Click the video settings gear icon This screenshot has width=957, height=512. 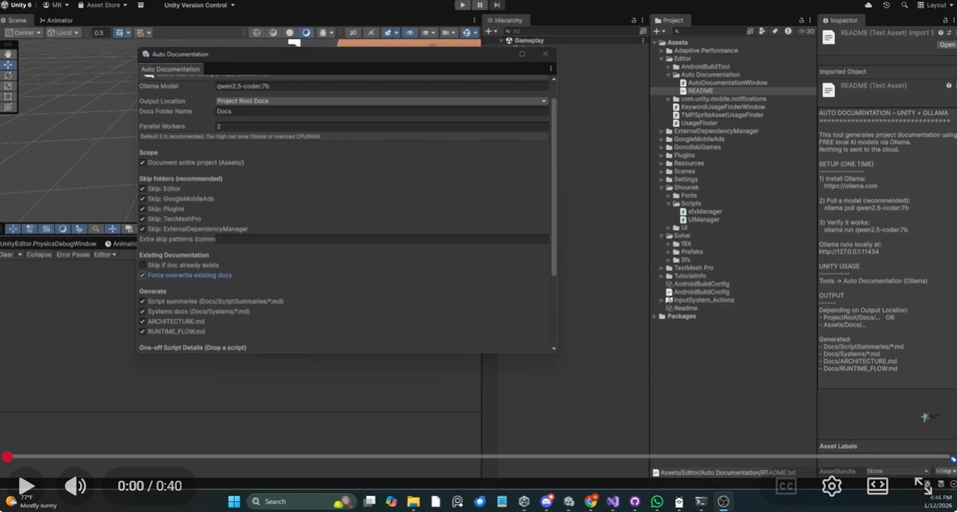click(832, 486)
